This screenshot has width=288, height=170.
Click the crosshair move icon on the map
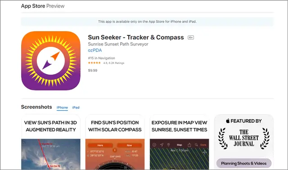pyautogui.click(x=205, y=152)
